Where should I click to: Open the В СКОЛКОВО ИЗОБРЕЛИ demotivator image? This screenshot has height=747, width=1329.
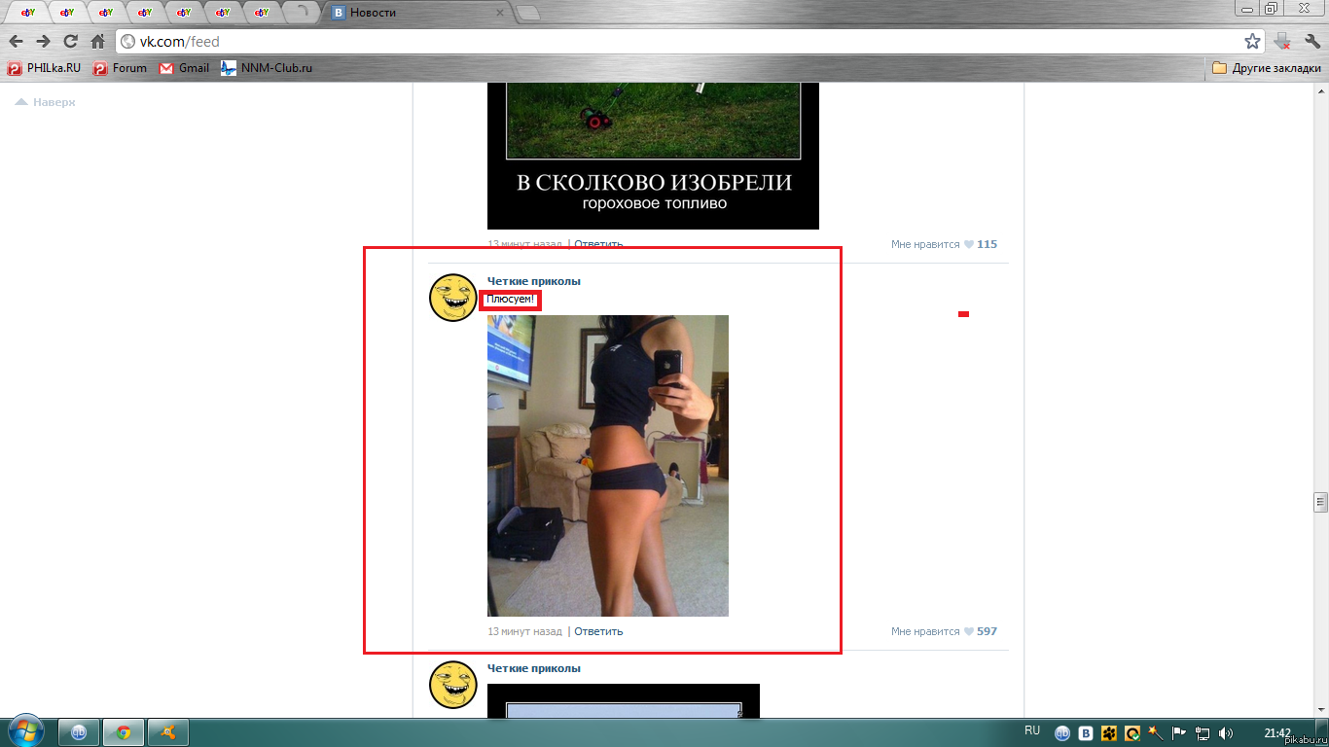coord(653,156)
